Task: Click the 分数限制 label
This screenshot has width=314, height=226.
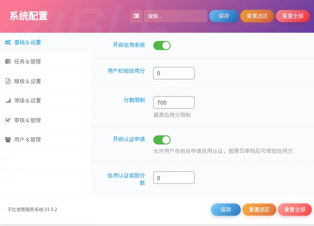Action: click(134, 100)
